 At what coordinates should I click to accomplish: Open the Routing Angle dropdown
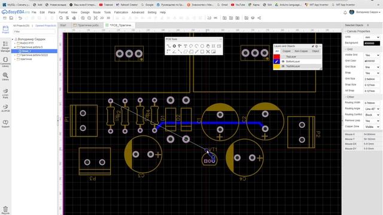point(372,109)
